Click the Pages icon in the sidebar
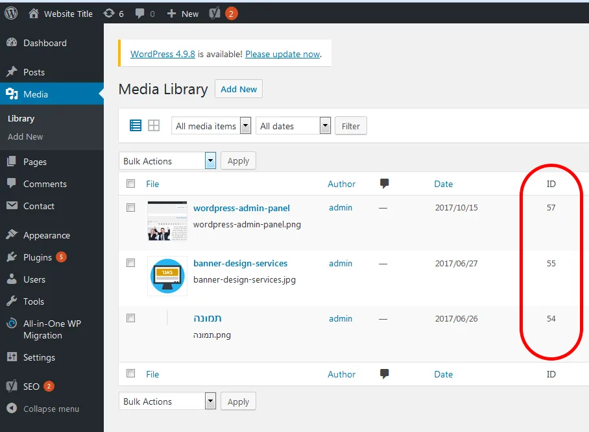This screenshot has width=589, height=432. (12, 162)
